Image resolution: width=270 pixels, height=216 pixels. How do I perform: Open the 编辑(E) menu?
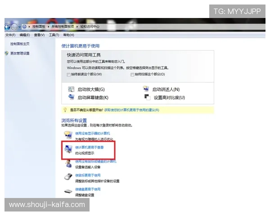25,35
